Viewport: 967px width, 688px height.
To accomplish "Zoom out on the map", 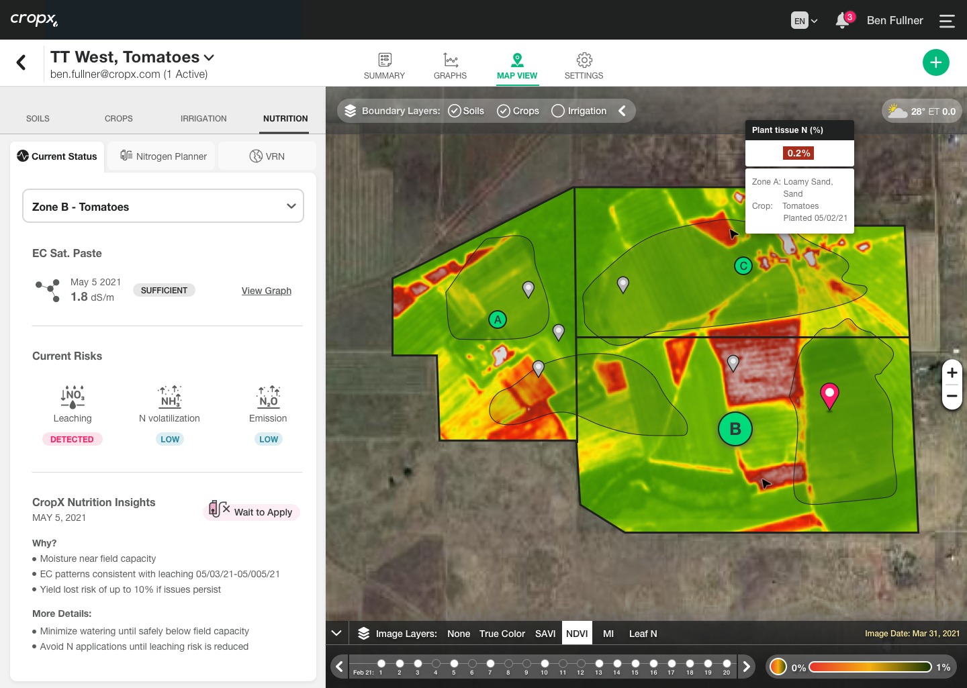I will pyautogui.click(x=952, y=396).
